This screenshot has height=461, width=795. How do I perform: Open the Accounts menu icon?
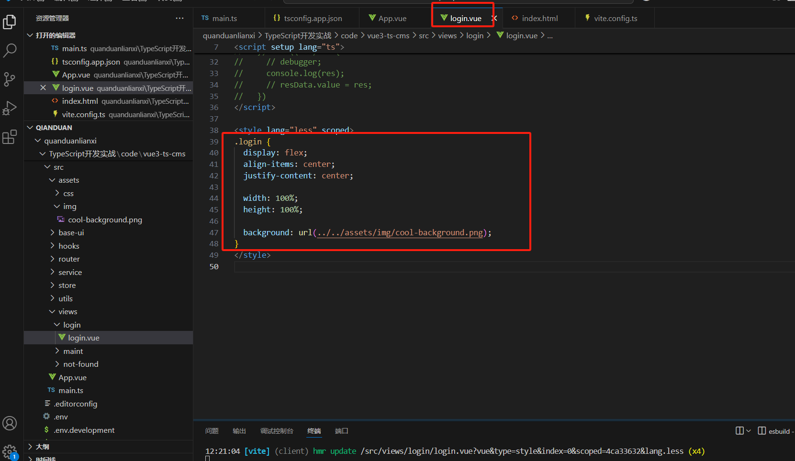(x=10, y=423)
